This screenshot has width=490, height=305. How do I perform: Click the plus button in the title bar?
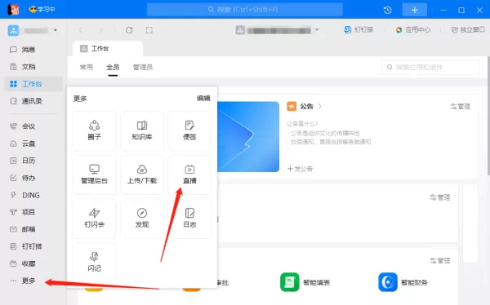[414, 10]
